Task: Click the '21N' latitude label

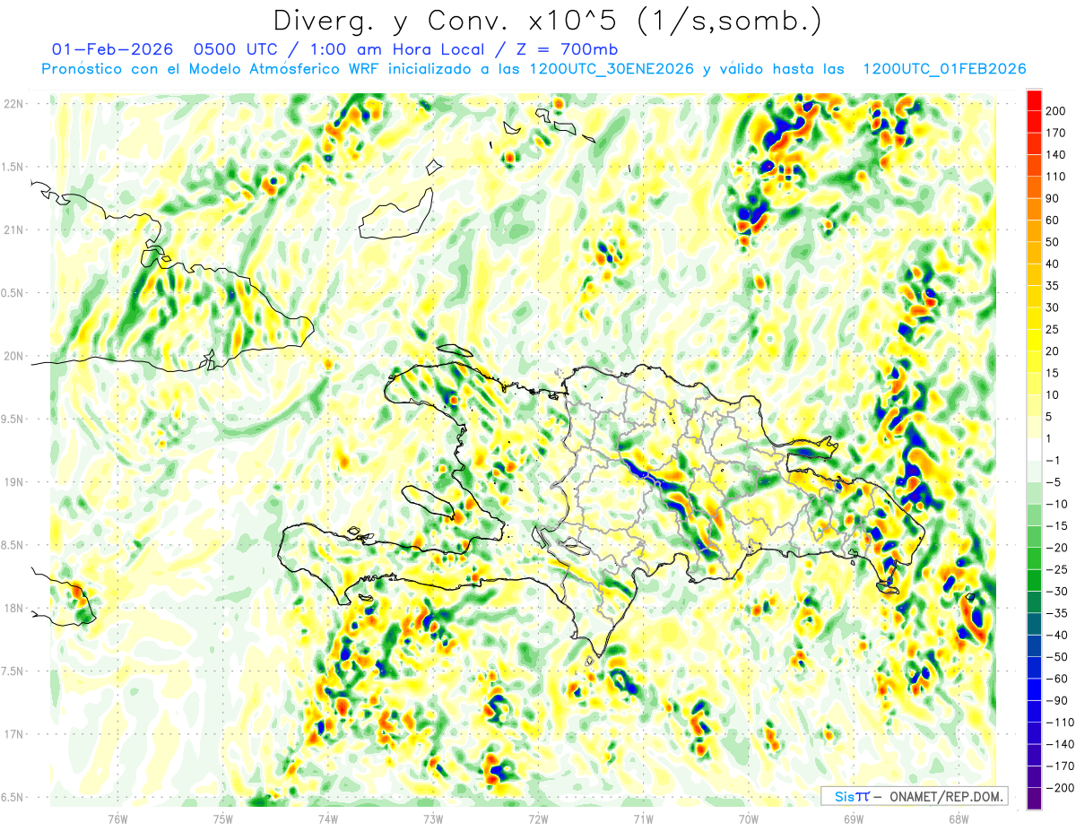Action: click(x=13, y=230)
